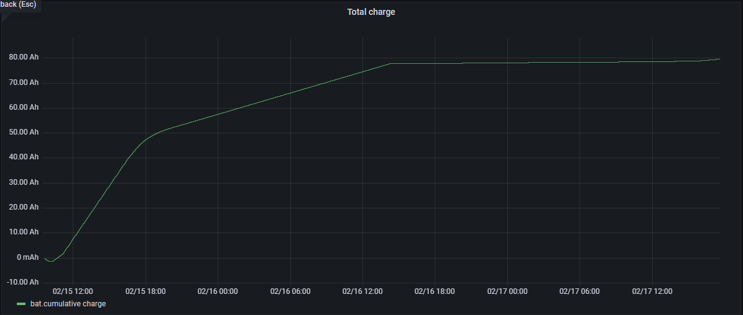Click the 02/16 18:00 time axis label
The width and height of the screenshot is (743, 315).
(435, 291)
